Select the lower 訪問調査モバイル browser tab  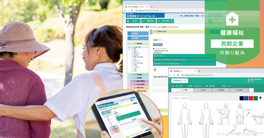tap(183, 71)
